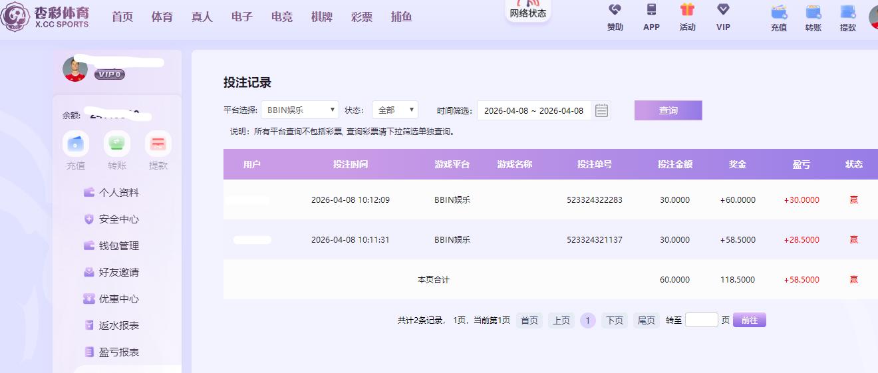Go to the 电子 nav tab
Screen dimensions: 878x373
(242, 17)
